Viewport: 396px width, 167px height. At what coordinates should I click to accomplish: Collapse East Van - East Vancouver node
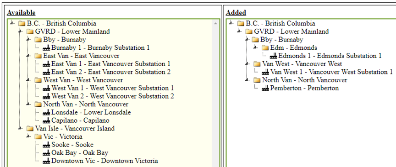(28, 55)
